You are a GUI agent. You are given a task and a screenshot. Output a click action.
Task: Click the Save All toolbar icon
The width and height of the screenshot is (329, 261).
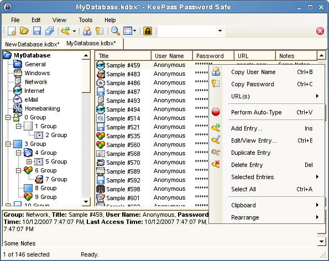[x=50, y=31]
